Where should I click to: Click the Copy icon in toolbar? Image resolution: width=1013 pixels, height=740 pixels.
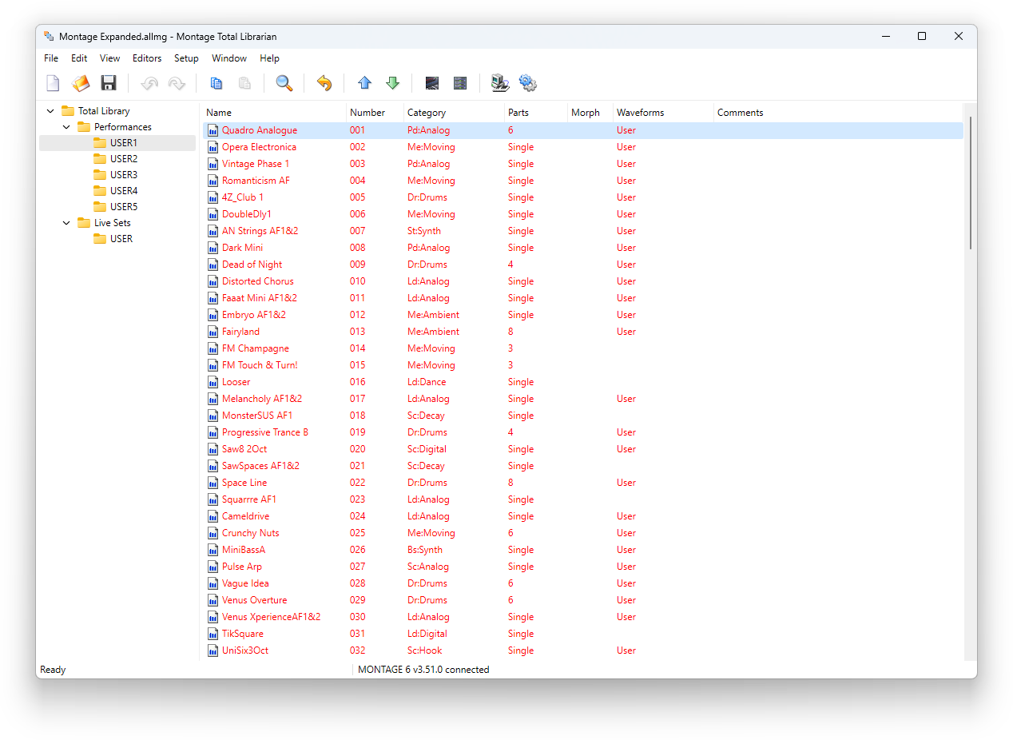tap(216, 83)
